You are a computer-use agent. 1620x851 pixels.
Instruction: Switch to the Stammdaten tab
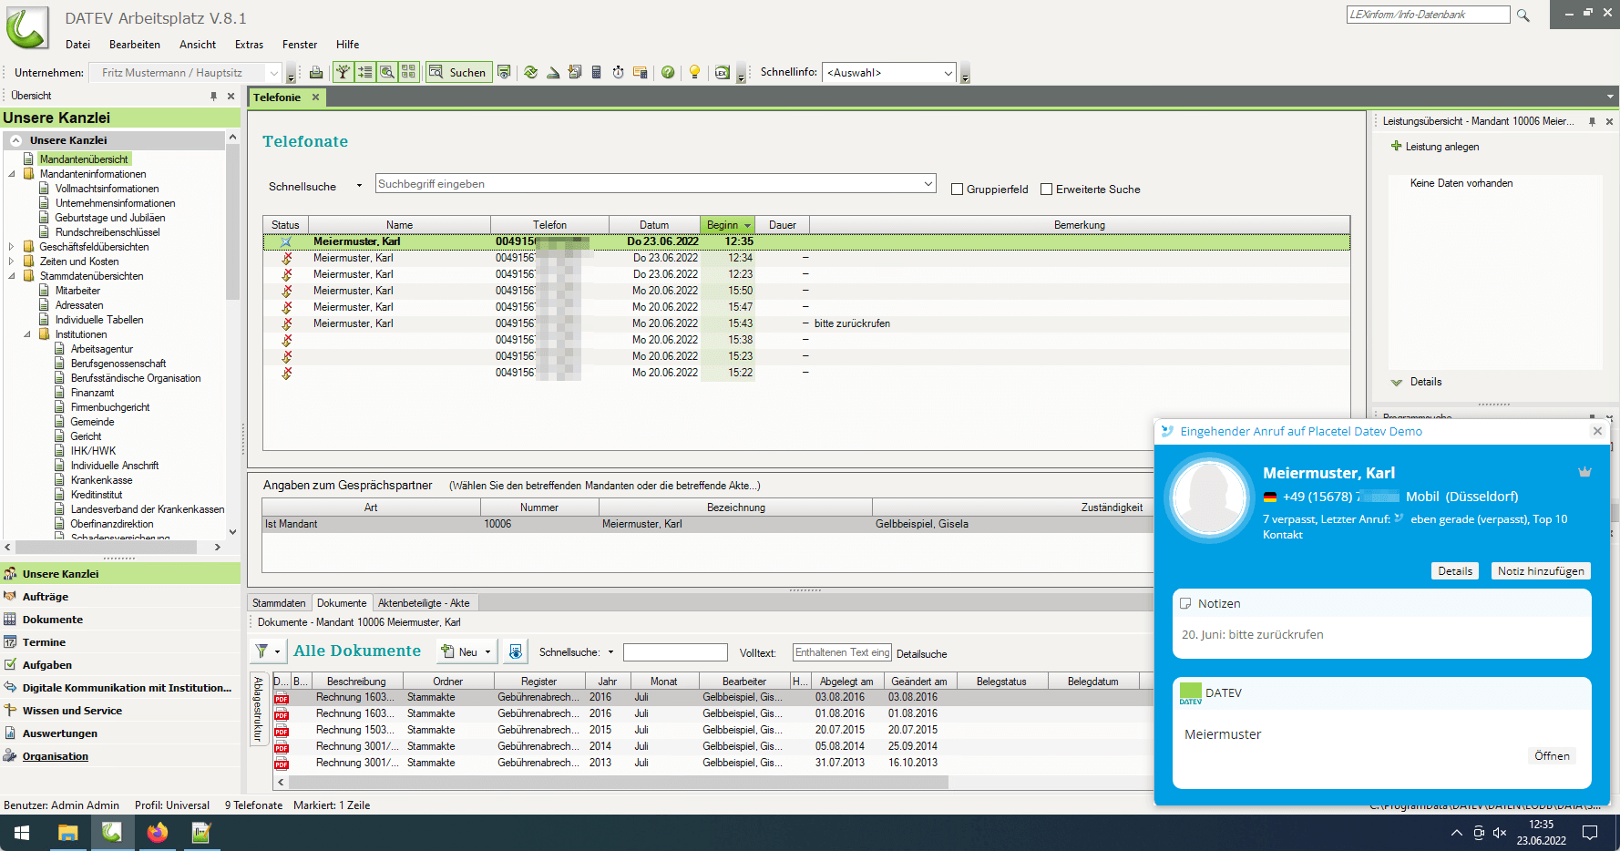tap(279, 603)
